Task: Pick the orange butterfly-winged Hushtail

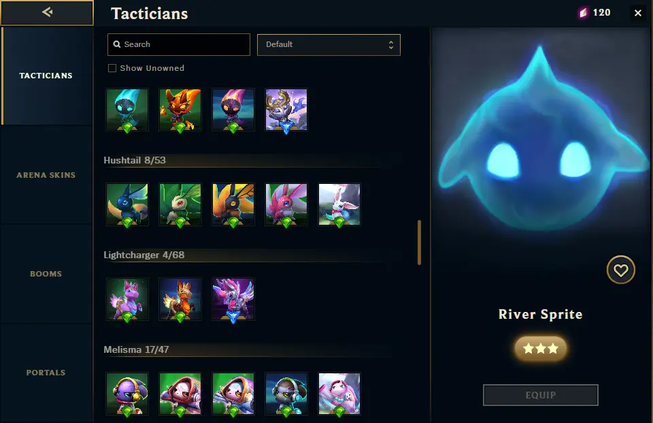Action: (x=233, y=205)
